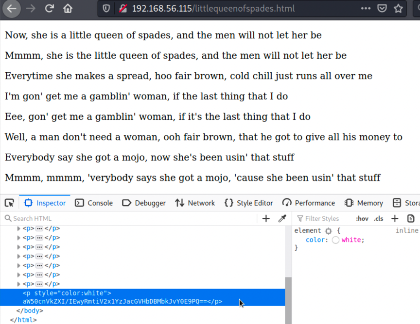
Task: Toggle the .cls classes panel
Action: tap(379, 219)
